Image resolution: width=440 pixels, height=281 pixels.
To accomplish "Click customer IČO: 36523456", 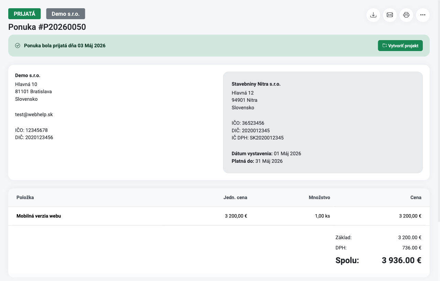I will [248, 123].
